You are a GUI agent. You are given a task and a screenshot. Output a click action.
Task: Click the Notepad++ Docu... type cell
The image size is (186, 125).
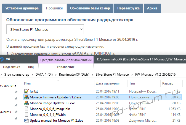tap(143, 91)
